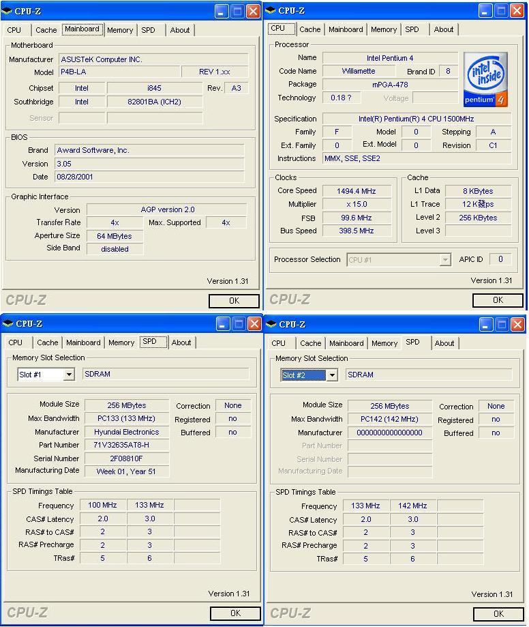The image size is (529, 627).
Task: Click the Week 01, Year 51 manufacturing date
Action: click(127, 471)
